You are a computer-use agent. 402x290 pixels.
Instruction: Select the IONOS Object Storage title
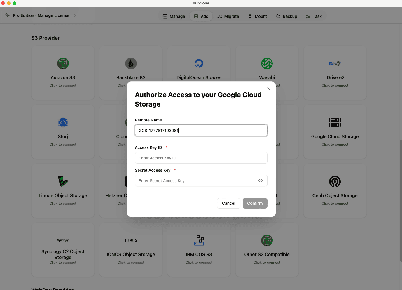click(131, 254)
